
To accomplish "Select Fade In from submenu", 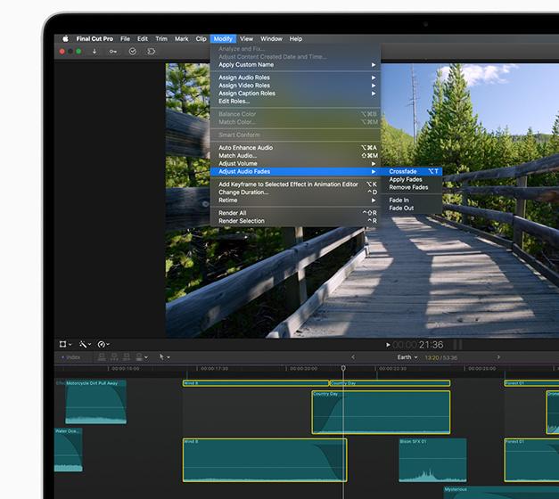I will (x=399, y=200).
